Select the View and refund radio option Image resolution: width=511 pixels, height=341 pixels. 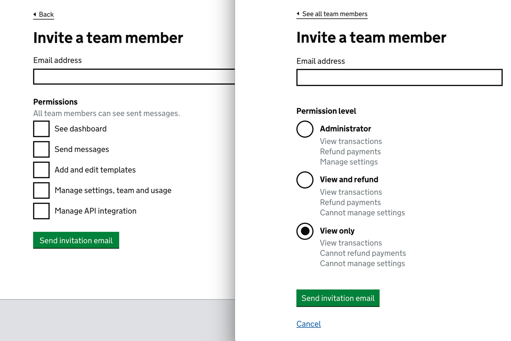pos(305,180)
